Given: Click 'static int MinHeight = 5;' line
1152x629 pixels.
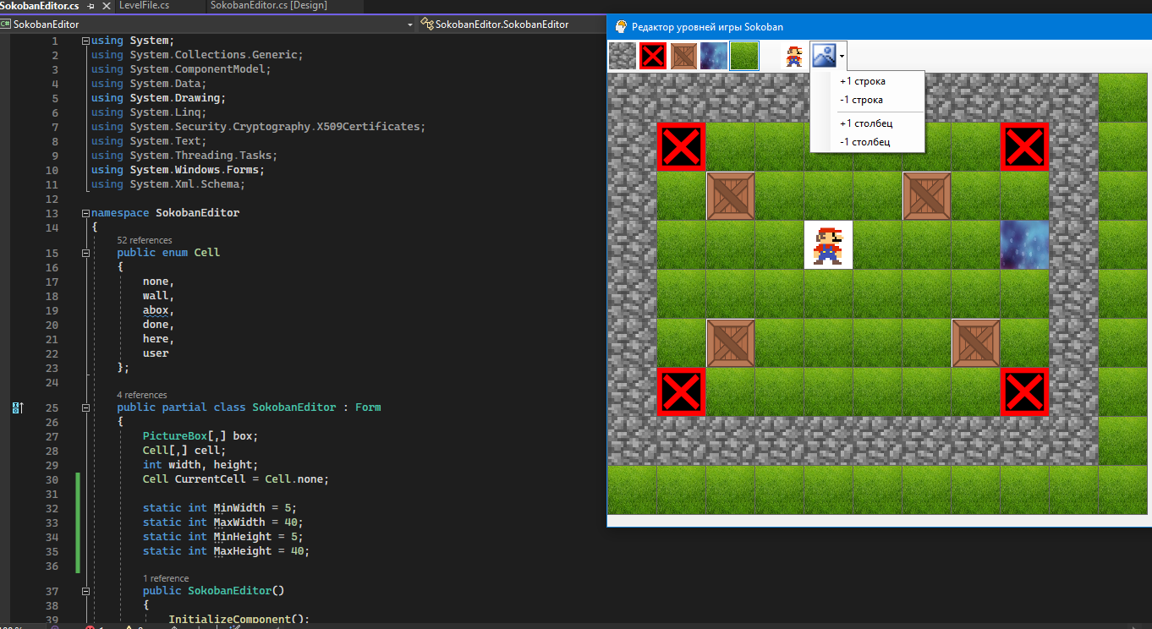Looking at the screenshot, I should click(223, 537).
